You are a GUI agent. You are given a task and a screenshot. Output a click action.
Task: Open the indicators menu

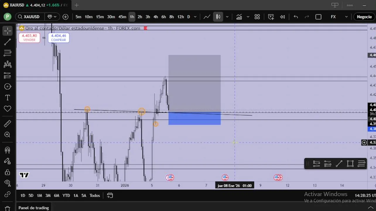(239, 17)
